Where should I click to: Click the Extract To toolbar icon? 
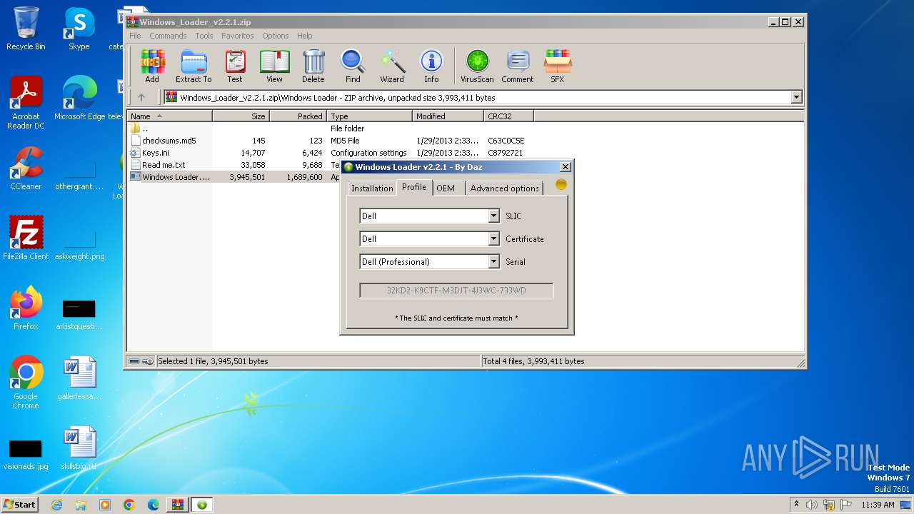pyautogui.click(x=194, y=66)
